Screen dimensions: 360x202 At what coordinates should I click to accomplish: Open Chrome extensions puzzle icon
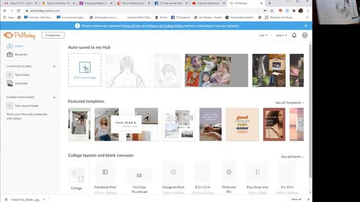(294, 11)
